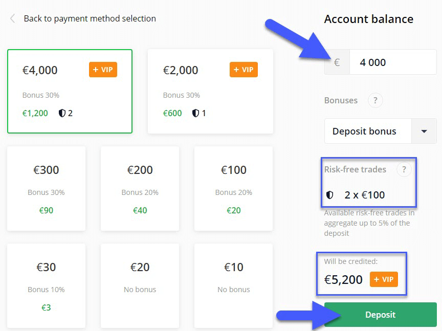Click the shield icon beside 2 x €100

329,195
